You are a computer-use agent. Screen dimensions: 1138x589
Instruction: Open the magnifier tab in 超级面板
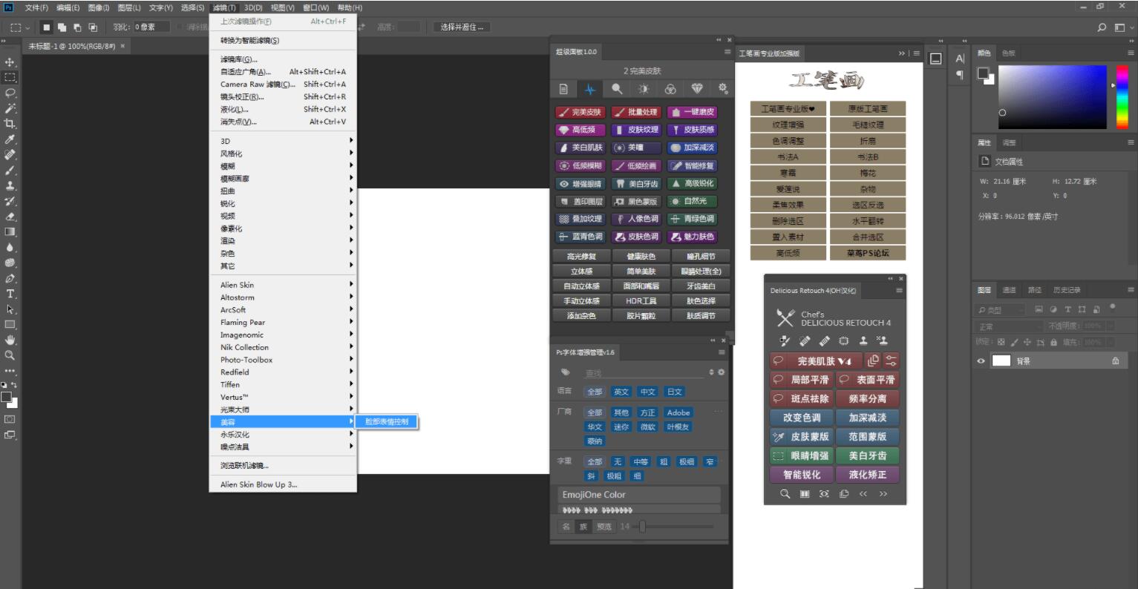(x=617, y=89)
